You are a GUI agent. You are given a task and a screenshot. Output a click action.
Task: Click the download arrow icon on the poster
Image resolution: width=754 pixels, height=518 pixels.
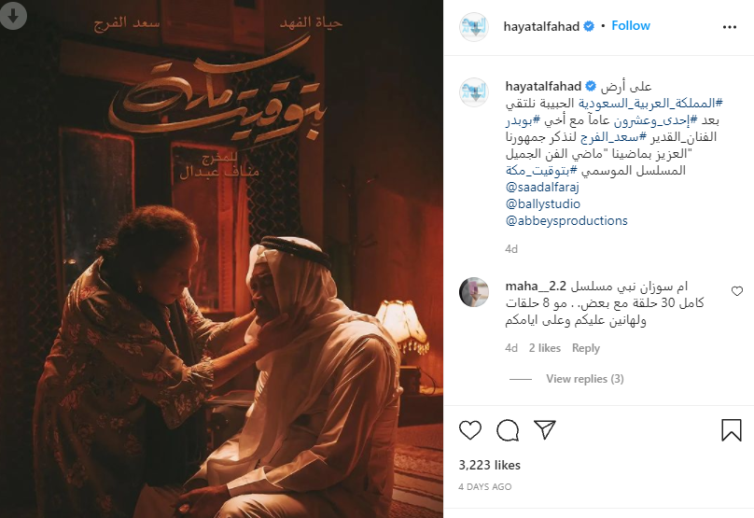[13, 15]
